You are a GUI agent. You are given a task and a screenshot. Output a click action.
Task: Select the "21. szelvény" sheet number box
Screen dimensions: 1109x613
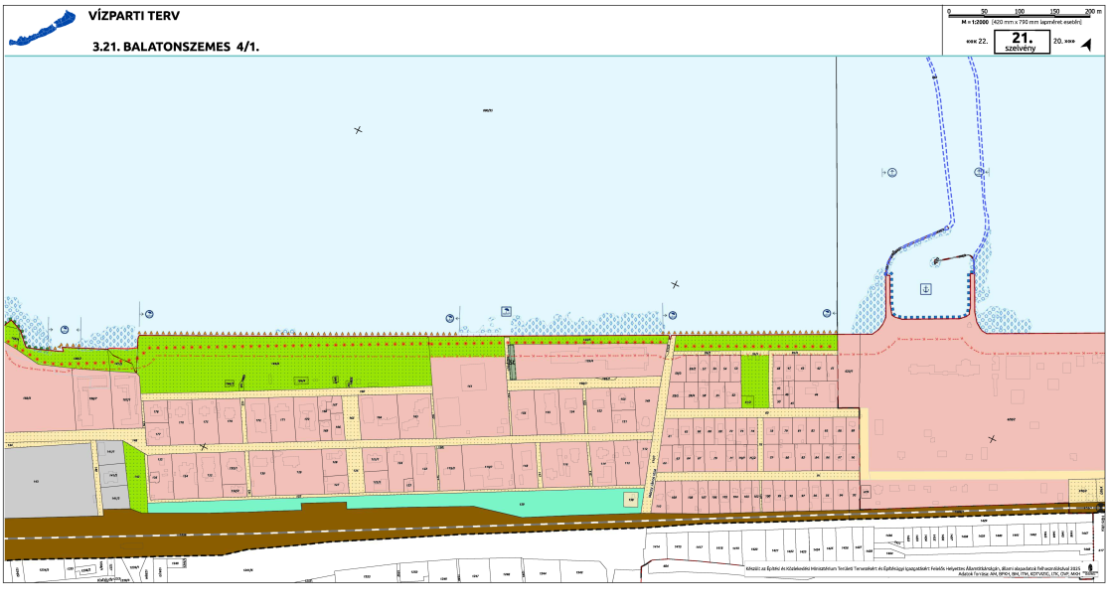pyautogui.click(x=1021, y=41)
